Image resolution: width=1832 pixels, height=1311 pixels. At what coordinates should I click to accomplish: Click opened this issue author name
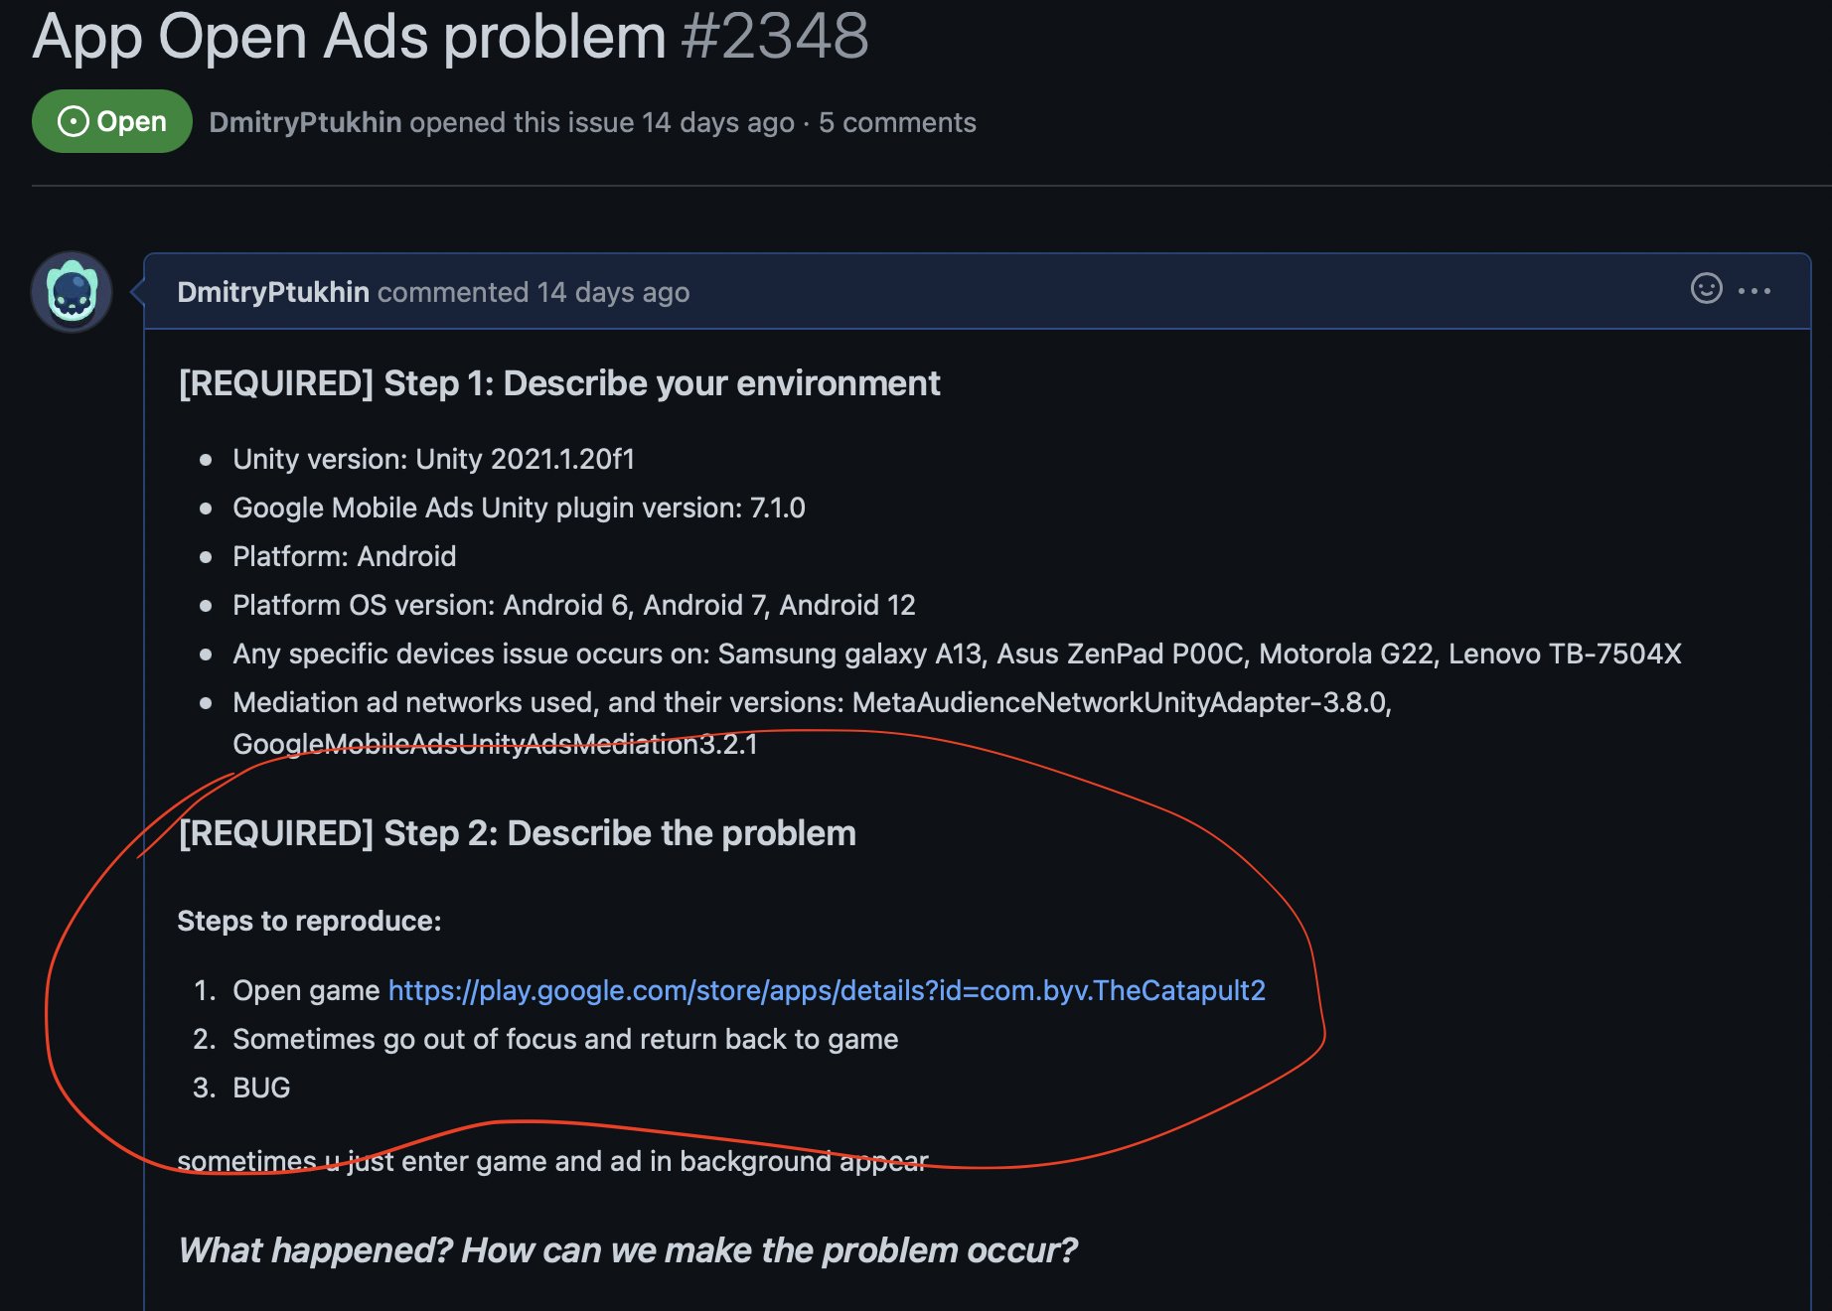pyautogui.click(x=305, y=121)
